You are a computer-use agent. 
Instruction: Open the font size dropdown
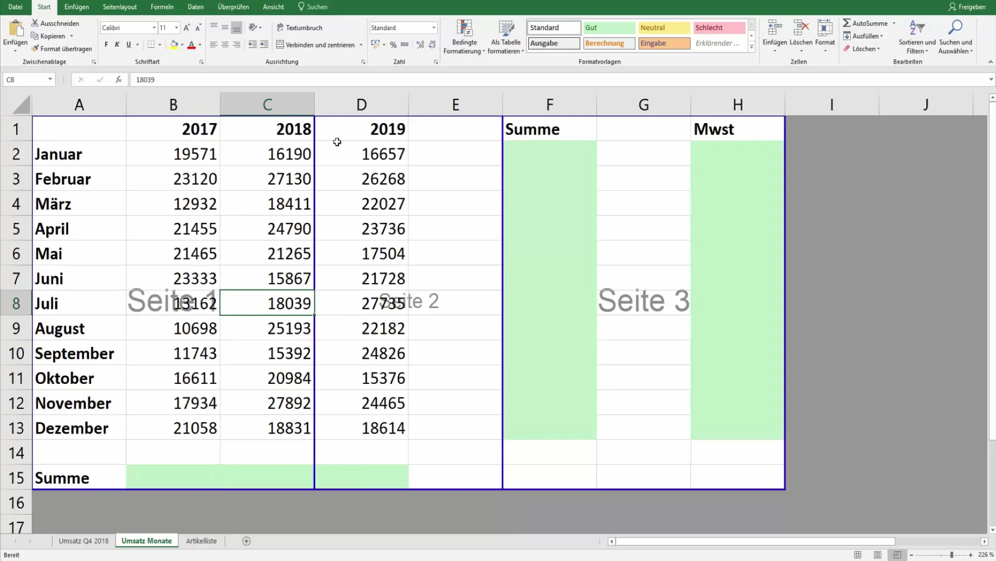(177, 28)
